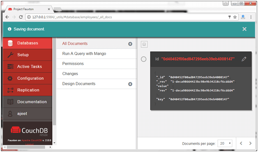This screenshot has width=258, height=152.
Task: Toggle the select-all documents checkbox
Action: click(x=144, y=44)
